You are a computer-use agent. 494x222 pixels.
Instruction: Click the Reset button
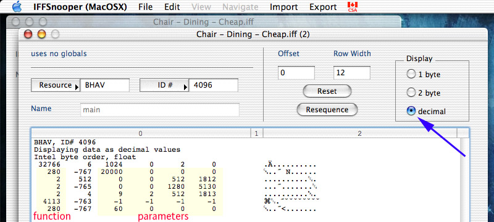click(327, 91)
